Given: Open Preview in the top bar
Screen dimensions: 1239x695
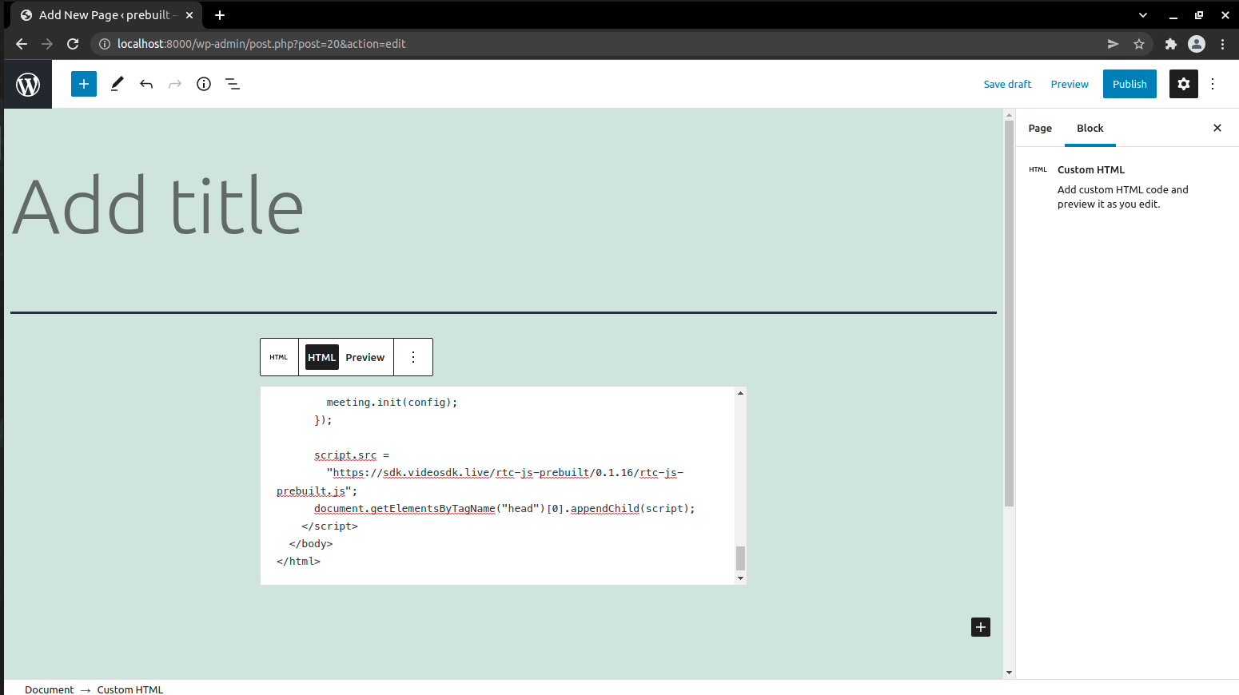Looking at the screenshot, I should 1070,84.
